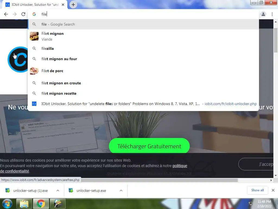
Task: Accept cookies with the J'accepte button
Action: [256, 164]
